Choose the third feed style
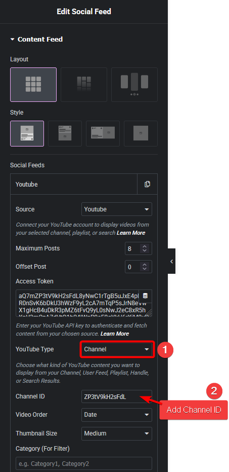This screenshot has height=472, width=229. [103, 134]
